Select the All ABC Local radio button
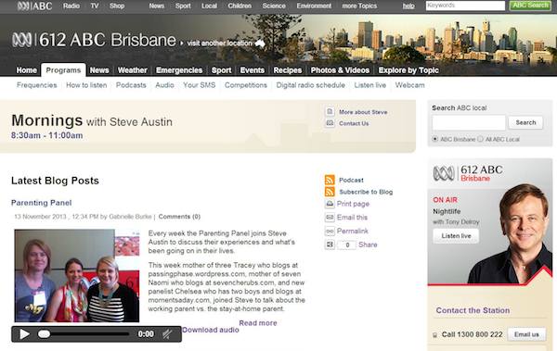Screen dimensions: 557x351 tap(480, 139)
